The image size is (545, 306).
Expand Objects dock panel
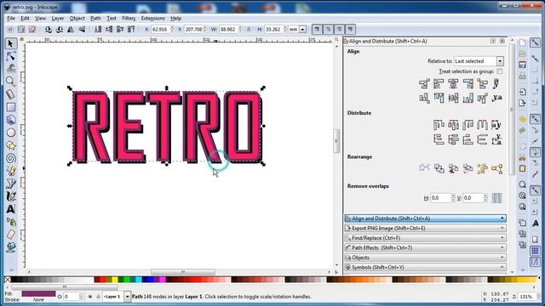(425, 258)
